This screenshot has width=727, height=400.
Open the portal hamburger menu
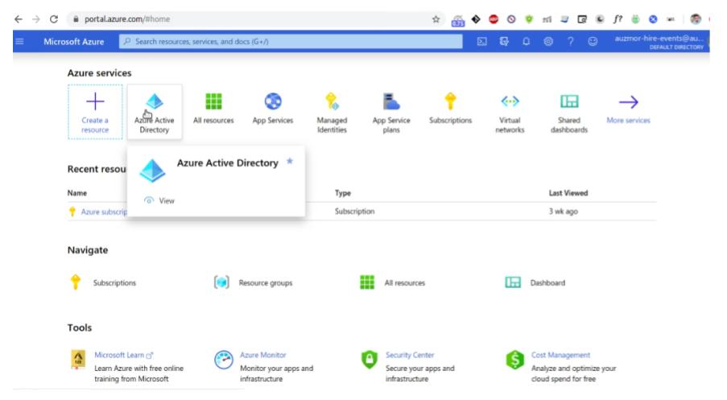[x=19, y=41]
